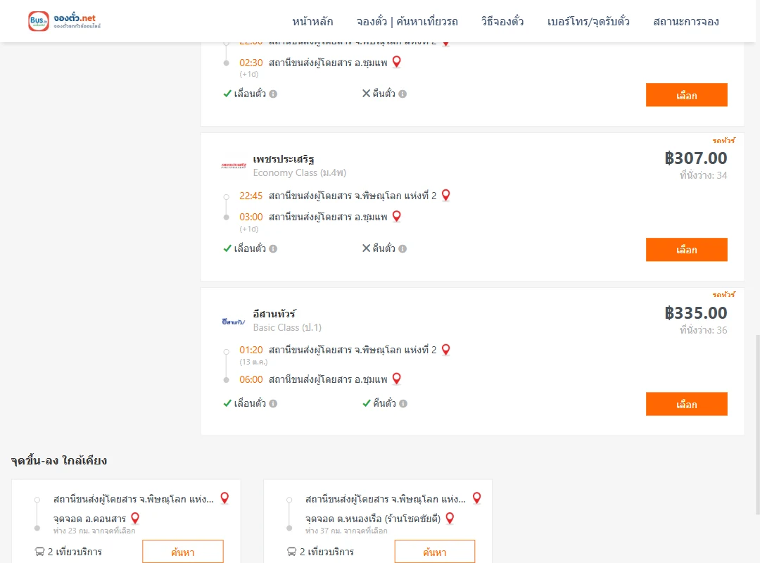Click the เพชรประเสริฐ operator logo
The width and height of the screenshot is (760, 563).
click(x=234, y=166)
